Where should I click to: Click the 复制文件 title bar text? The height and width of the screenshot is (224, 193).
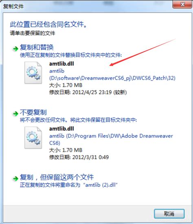[13, 7]
